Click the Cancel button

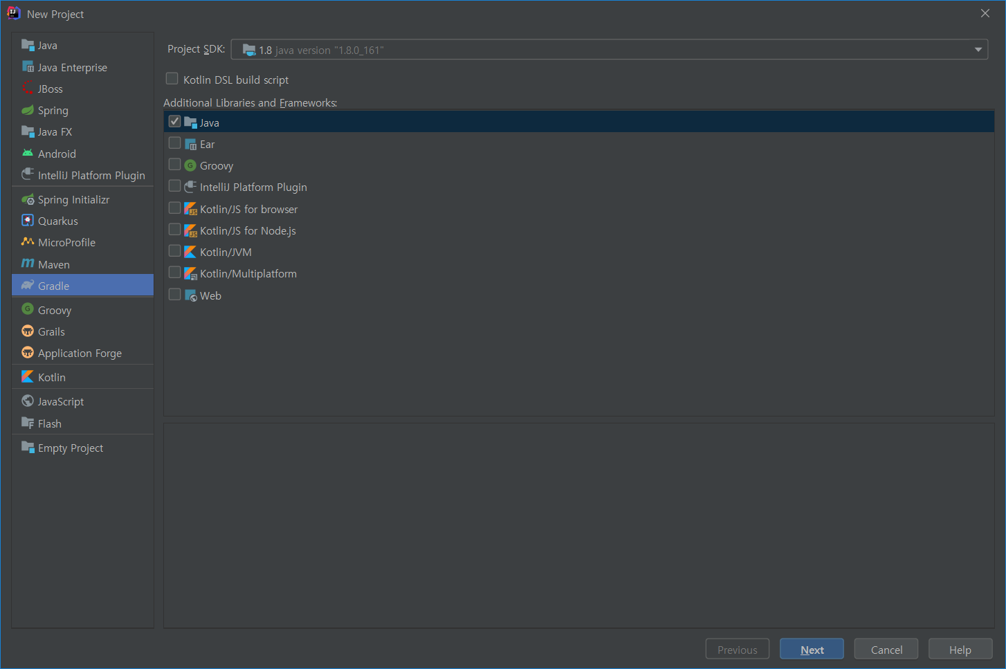click(x=886, y=650)
